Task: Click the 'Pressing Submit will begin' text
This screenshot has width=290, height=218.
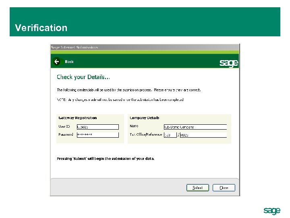Action: [x=106, y=159]
